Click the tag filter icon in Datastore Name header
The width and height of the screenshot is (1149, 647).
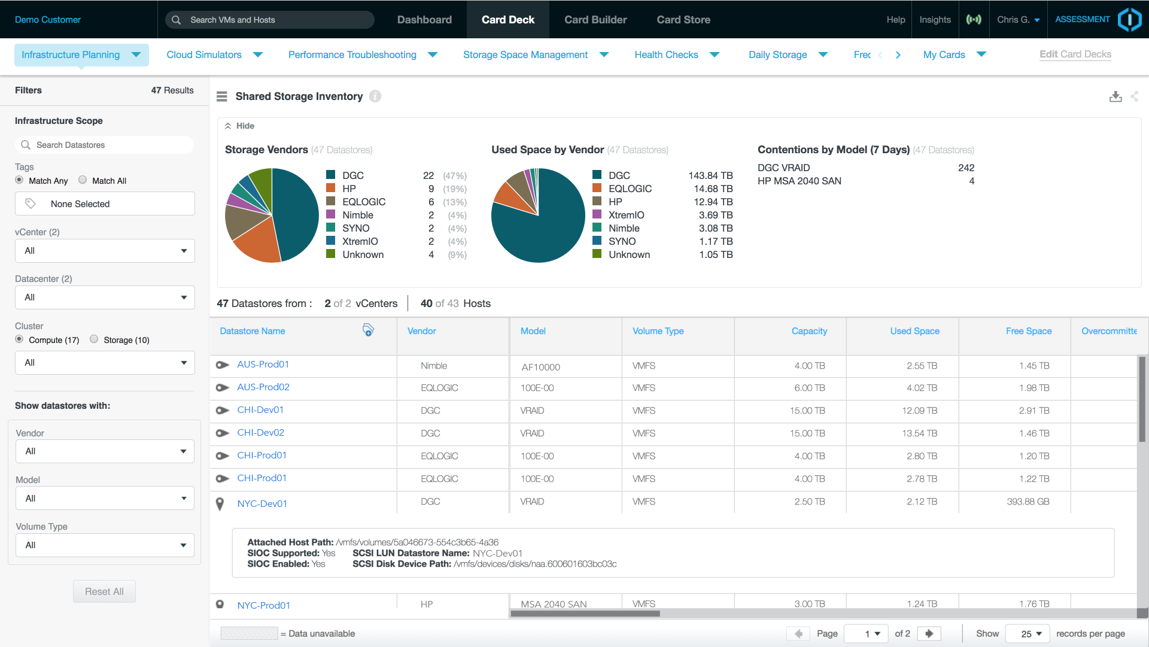[368, 330]
